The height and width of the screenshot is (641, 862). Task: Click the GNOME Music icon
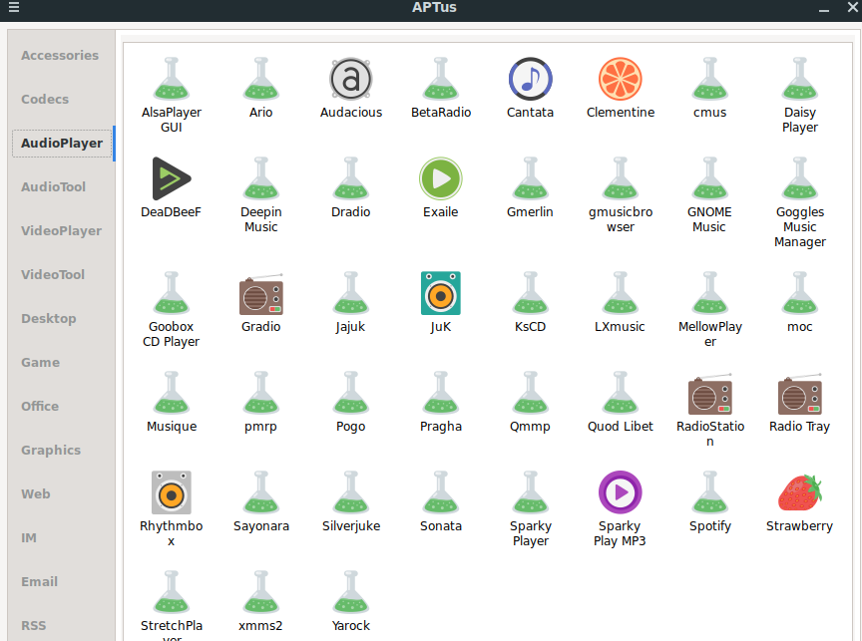[x=709, y=178]
